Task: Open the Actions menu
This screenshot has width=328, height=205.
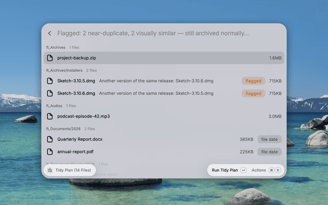Action: 259,170
